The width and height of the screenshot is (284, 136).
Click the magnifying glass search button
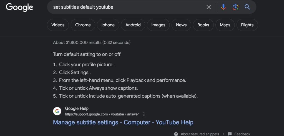(x=247, y=7)
